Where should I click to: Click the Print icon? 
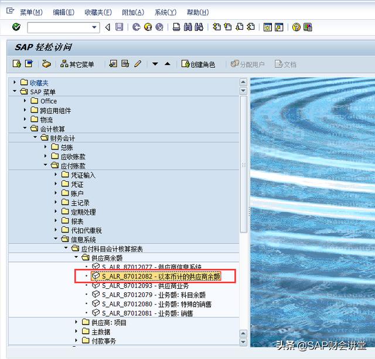tap(176, 27)
